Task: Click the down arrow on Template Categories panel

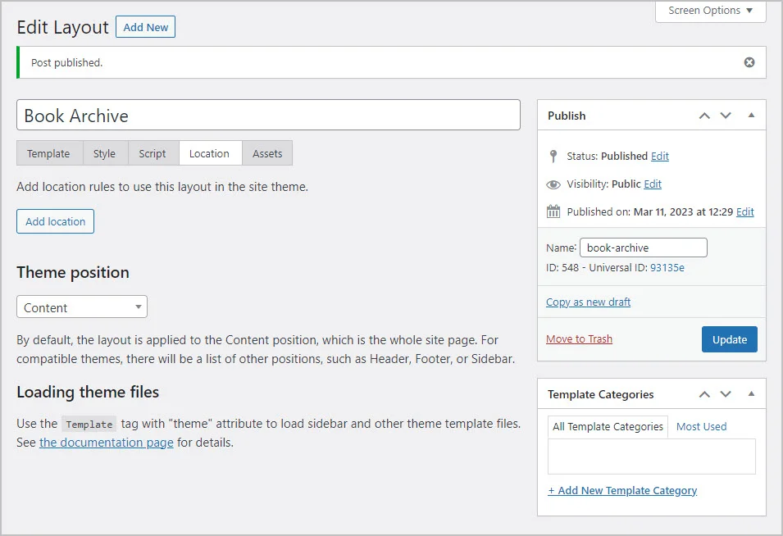Action: click(x=725, y=394)
